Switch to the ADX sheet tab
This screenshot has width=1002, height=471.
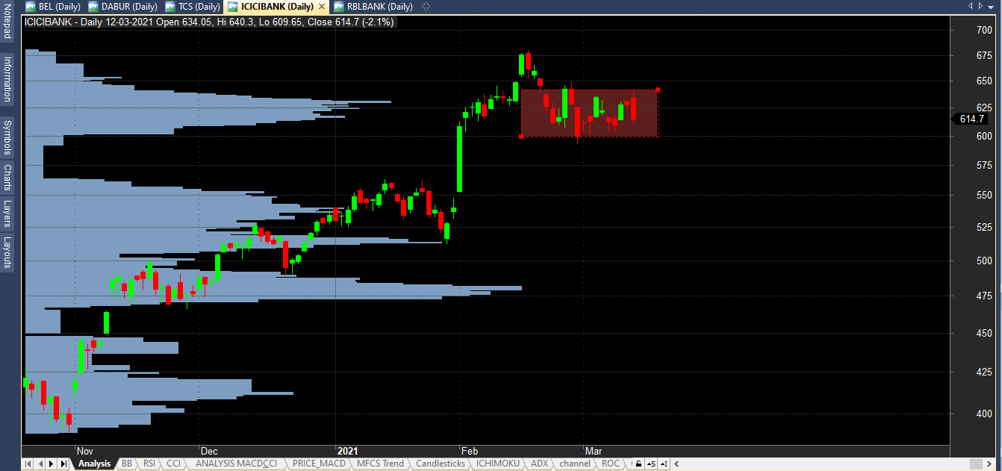[539, 464]
